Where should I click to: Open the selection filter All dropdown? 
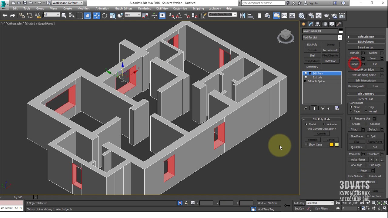[x=51, y=15]
